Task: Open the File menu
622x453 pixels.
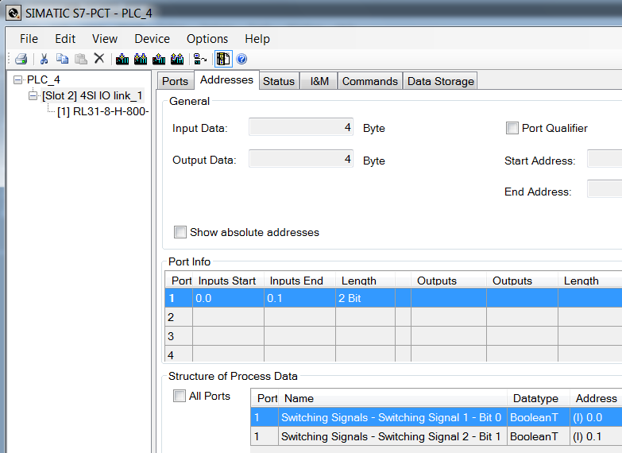Action: coord(29,39)
